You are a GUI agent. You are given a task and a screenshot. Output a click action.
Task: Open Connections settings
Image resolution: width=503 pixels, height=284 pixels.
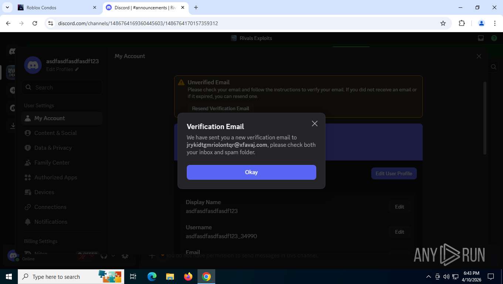(62, 207)
